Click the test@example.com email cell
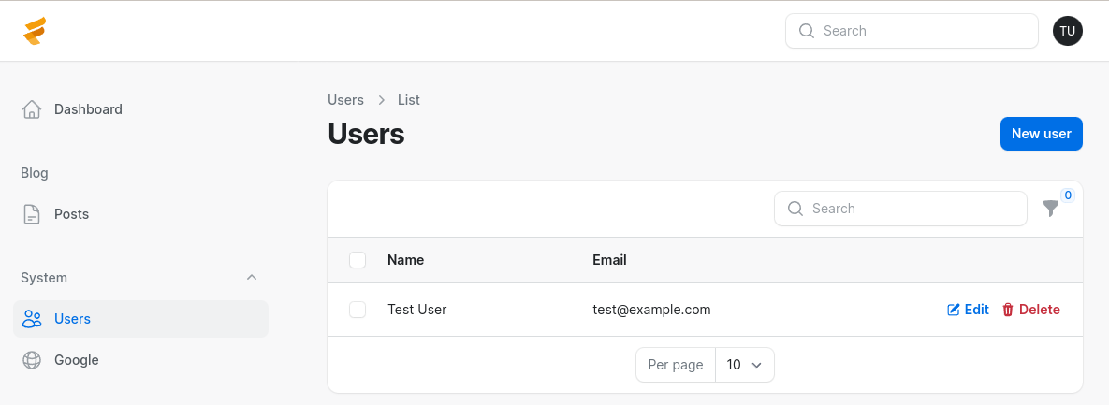Viewport: 1109px width, 405px height. coord(651,310)
